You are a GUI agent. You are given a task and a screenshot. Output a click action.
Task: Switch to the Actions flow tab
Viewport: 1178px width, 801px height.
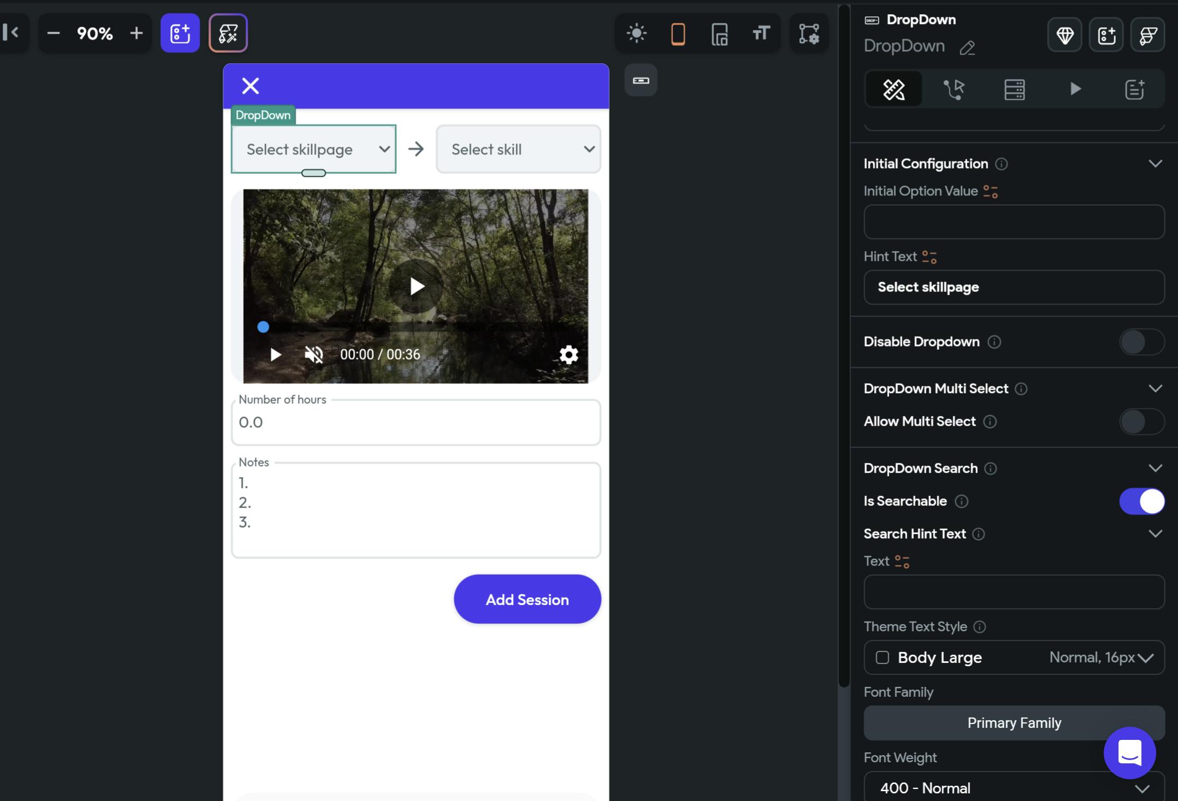[954, 89]
